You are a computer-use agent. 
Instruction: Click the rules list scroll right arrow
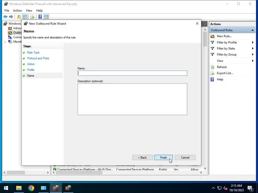point(201,173)
